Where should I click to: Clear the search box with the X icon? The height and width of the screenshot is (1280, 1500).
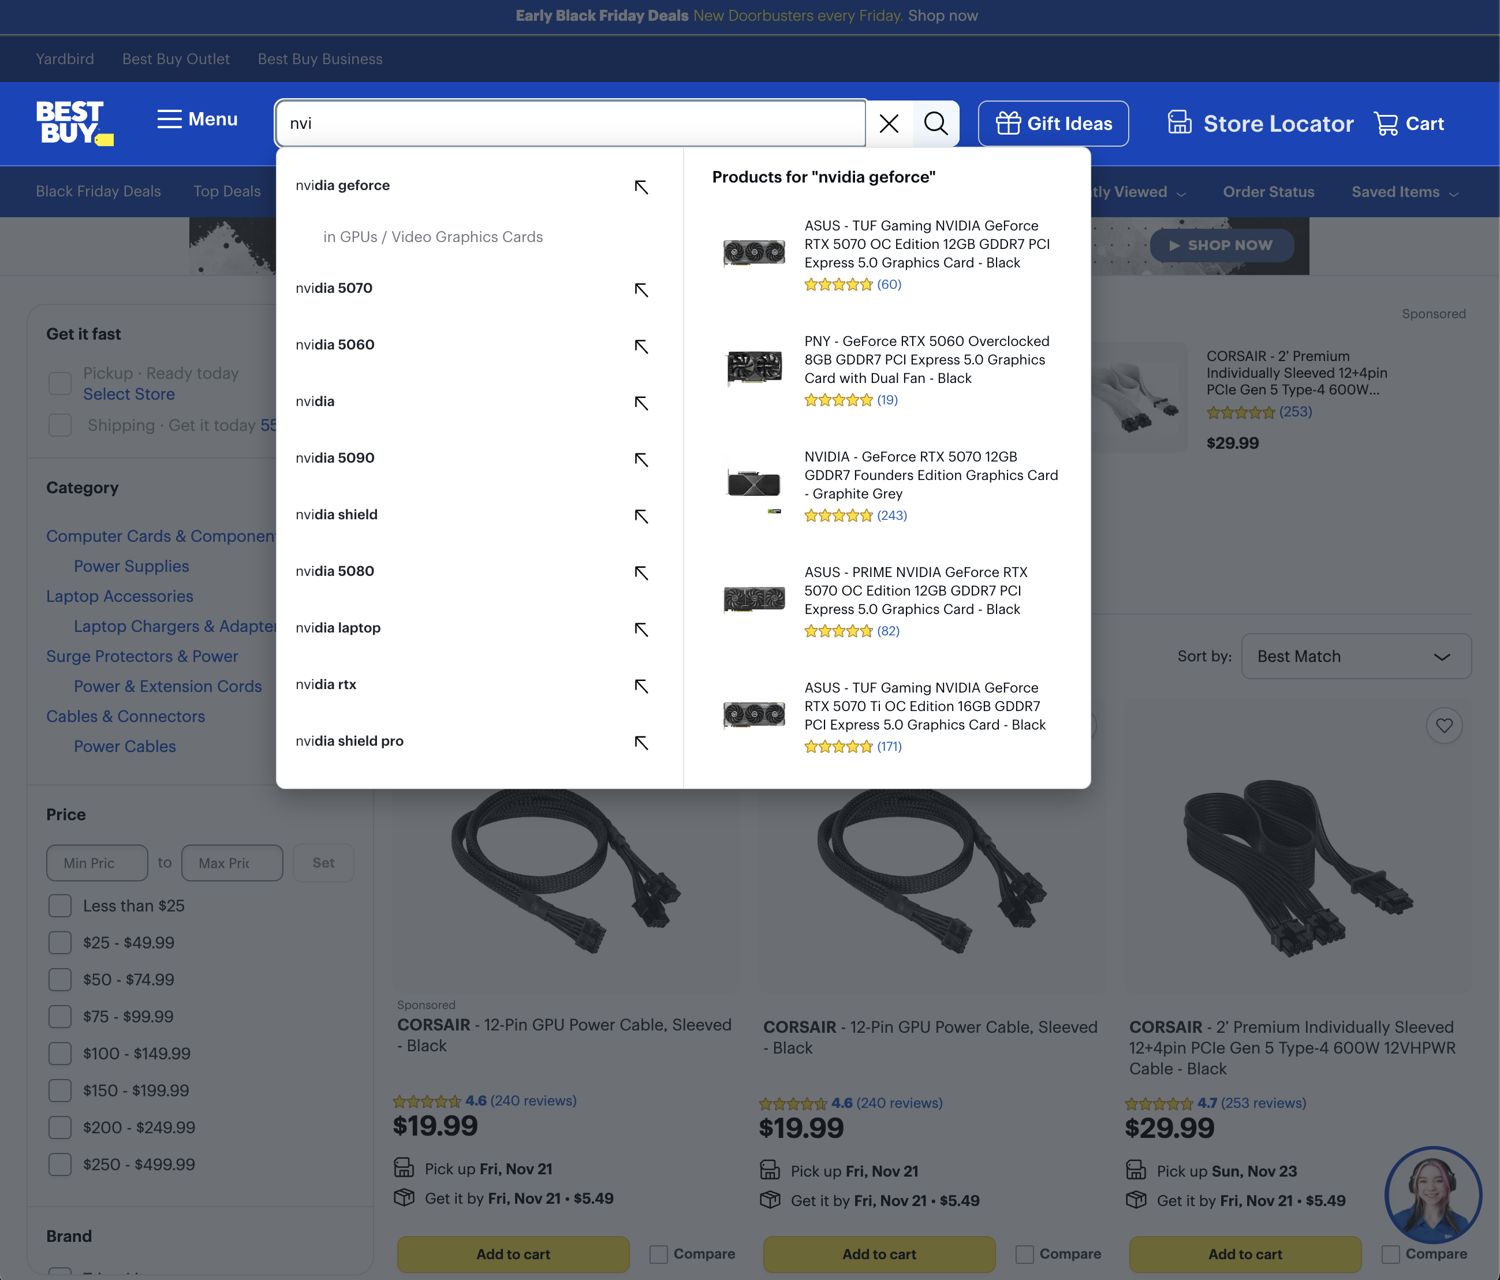click(x=888, y=123)
